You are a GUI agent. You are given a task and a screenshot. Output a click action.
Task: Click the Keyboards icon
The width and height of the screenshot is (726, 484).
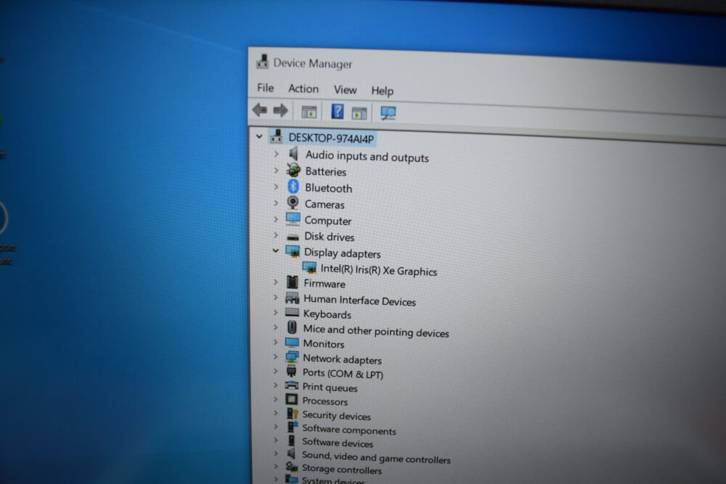tap(292, 312)
